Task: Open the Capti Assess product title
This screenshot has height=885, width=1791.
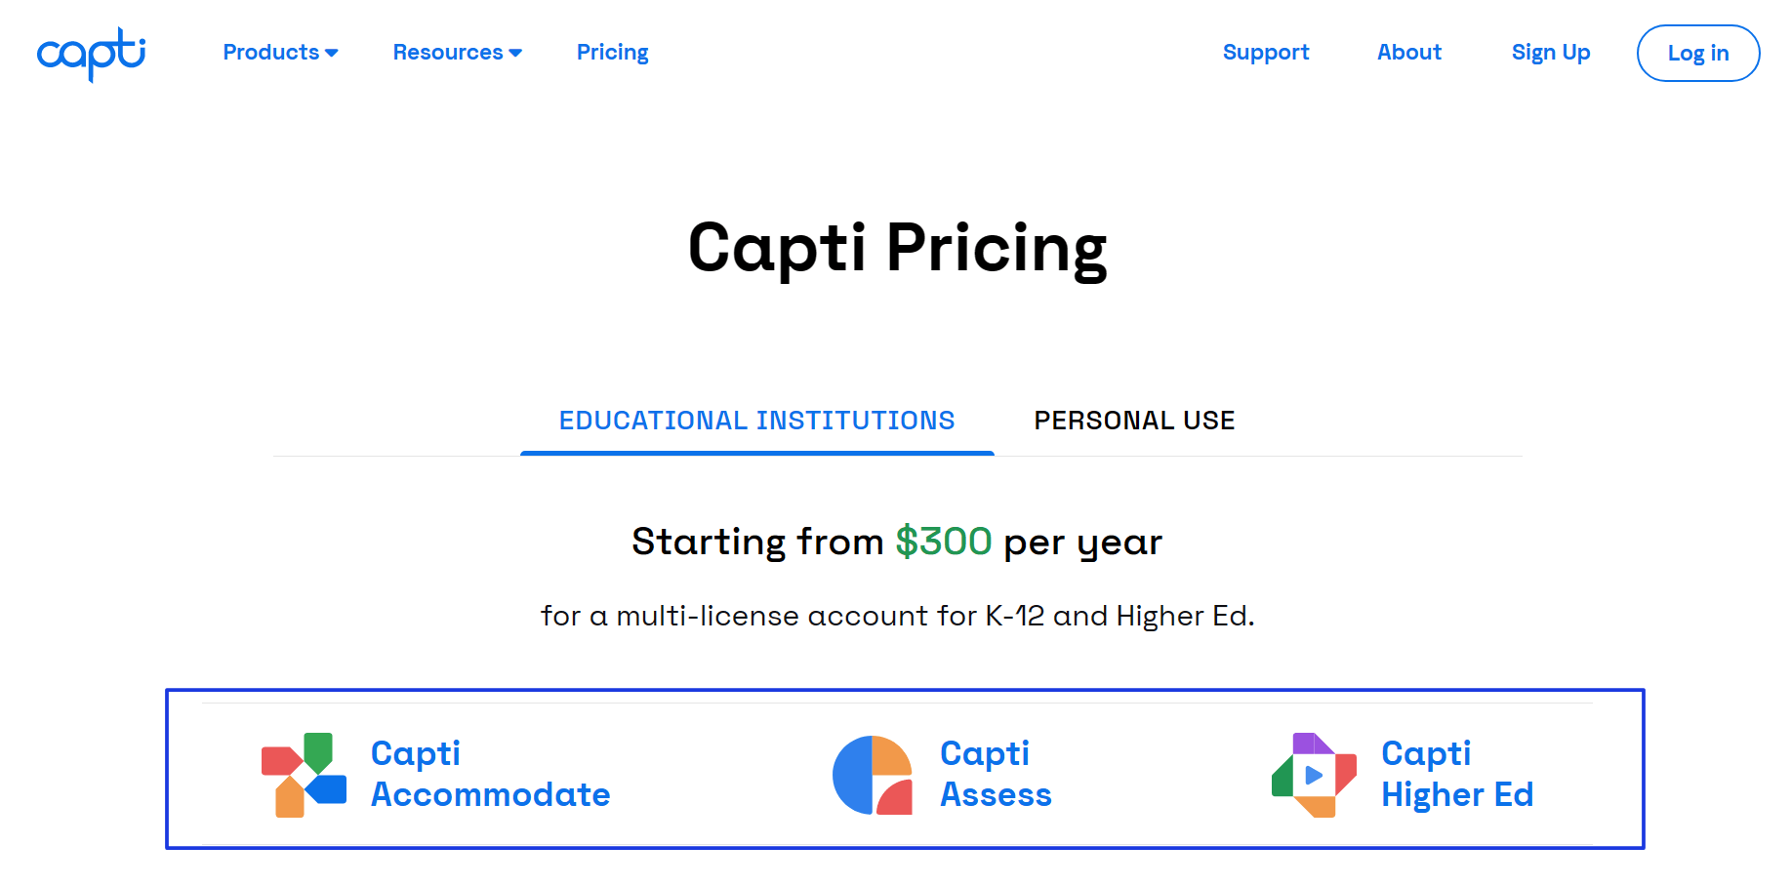Action: click(x=996, y=774)
